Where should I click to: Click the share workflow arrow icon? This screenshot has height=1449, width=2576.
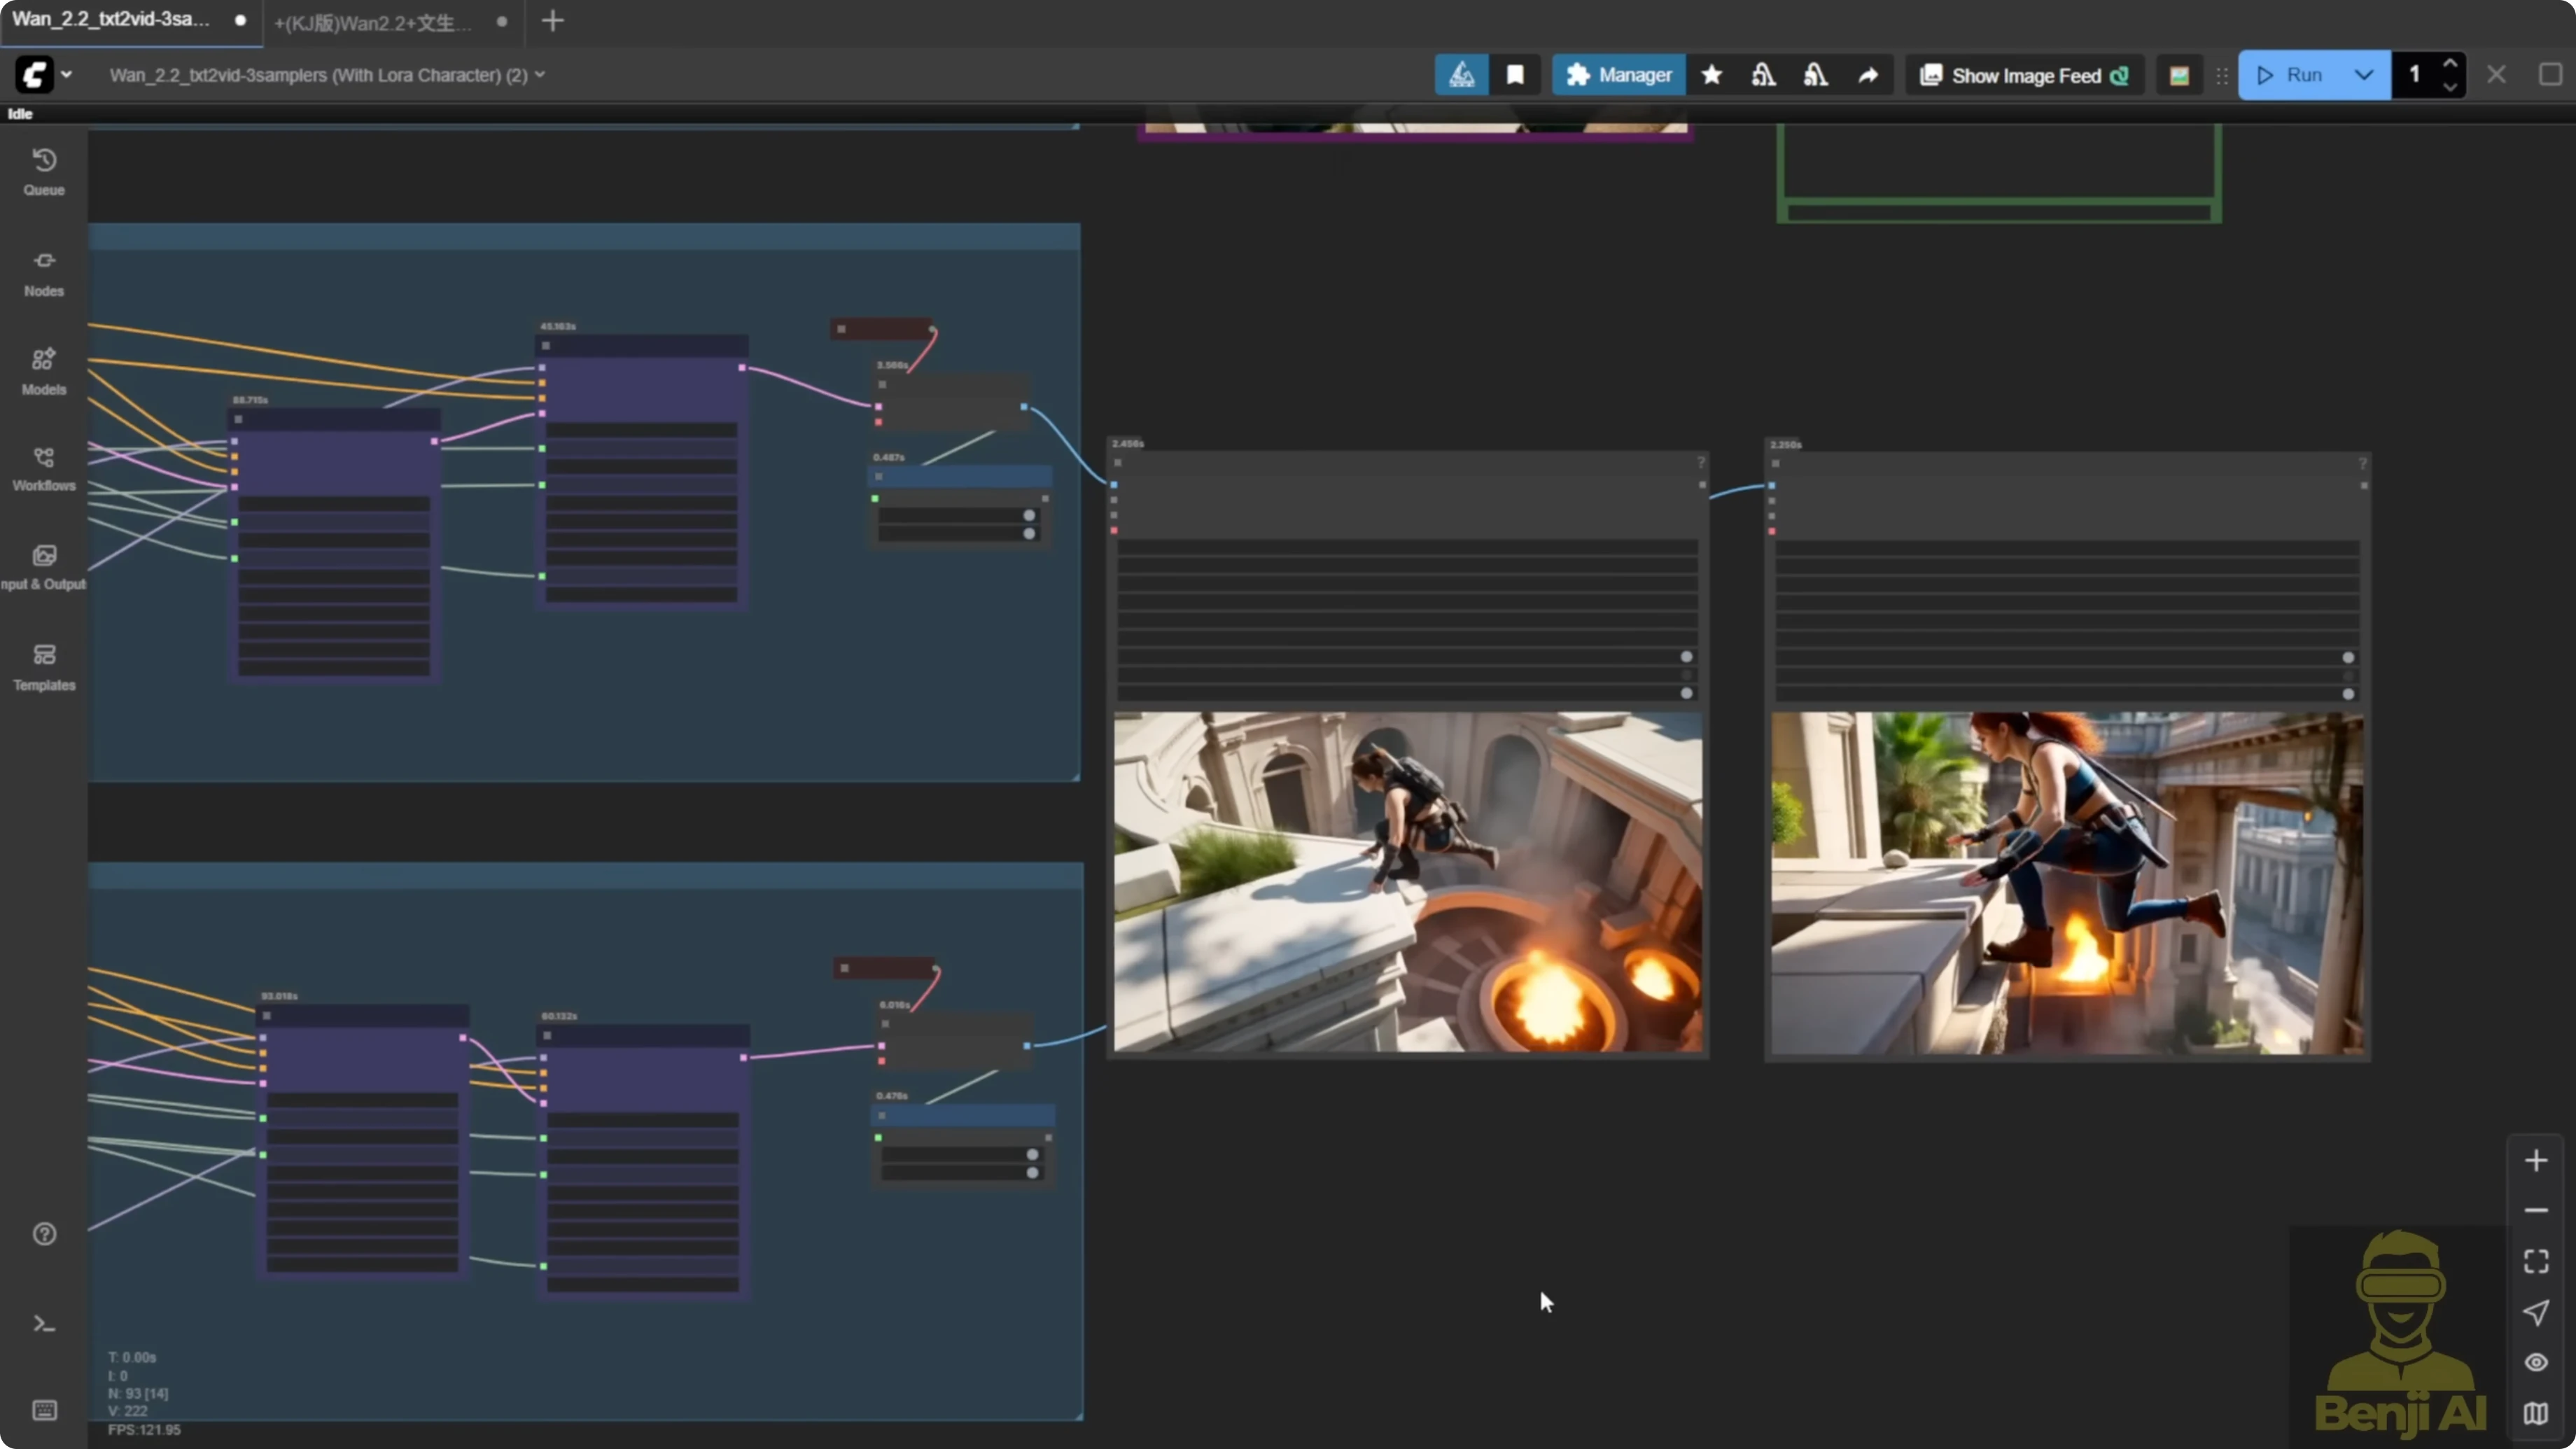(x=1868, y=74)
